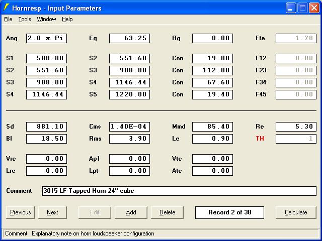Click the Con field with 19.00
Viewport: 322px width, 241px height.
(x=212, y=58)
